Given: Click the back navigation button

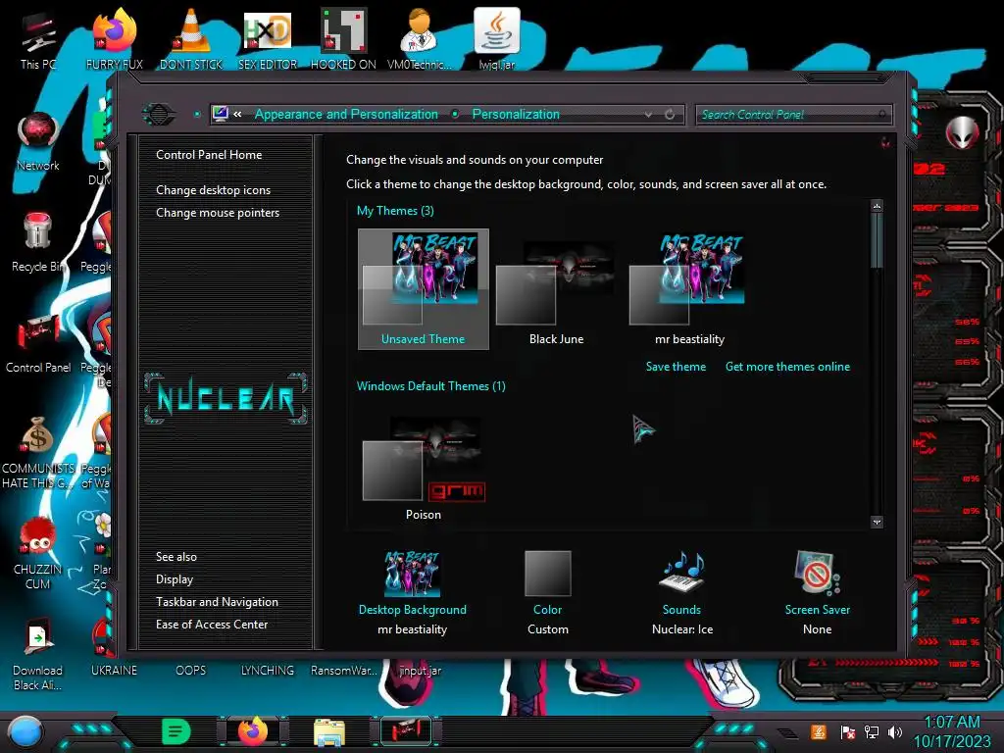Looking at the screenshot, I should click(x=159, y=115).
